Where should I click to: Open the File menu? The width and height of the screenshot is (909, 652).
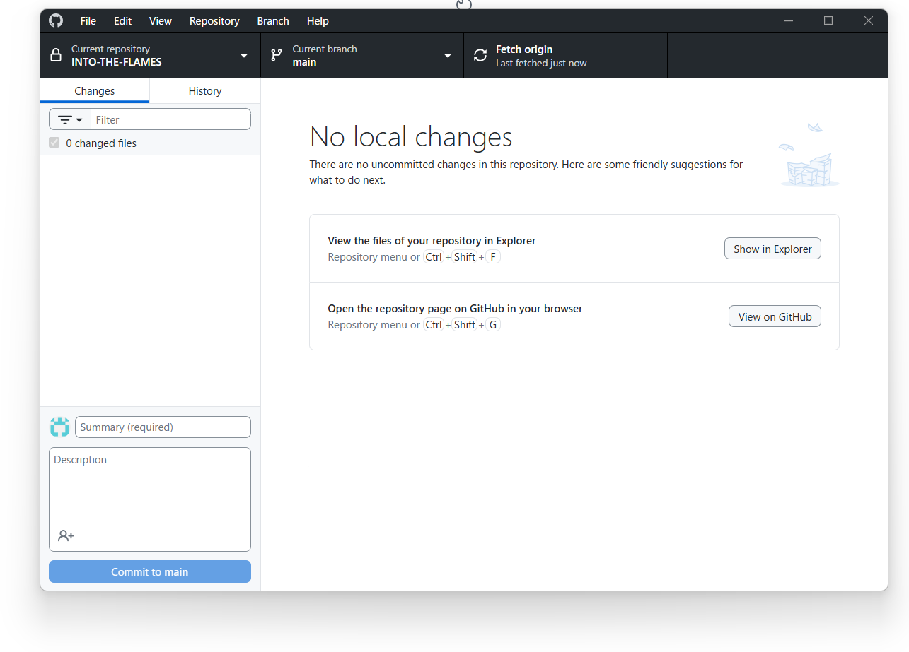[88, 20]
